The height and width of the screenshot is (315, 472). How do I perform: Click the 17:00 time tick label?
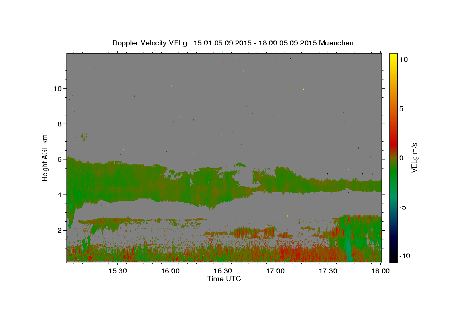click(x=275, y=271)
